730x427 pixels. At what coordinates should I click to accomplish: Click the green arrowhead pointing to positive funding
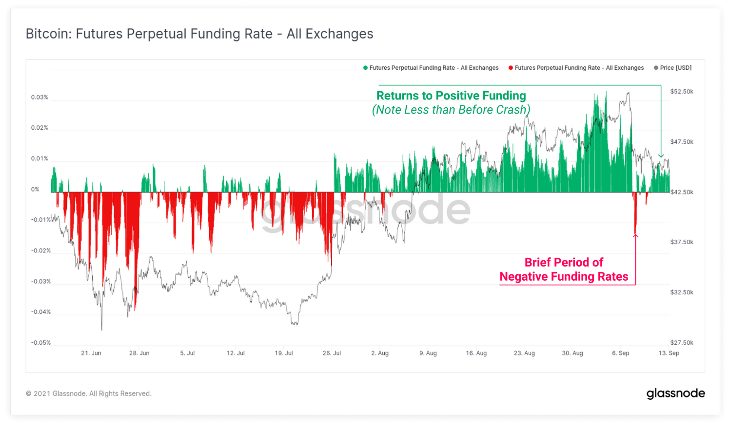tap(661, 156)
